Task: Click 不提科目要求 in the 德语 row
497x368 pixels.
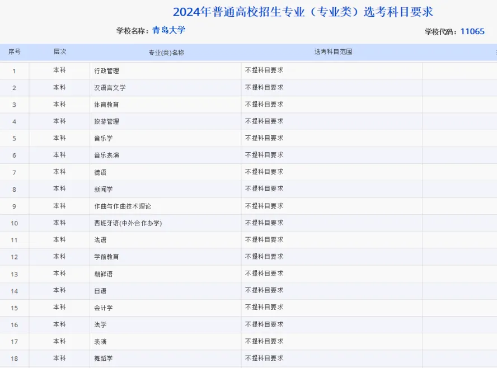Action: pos(264,172)
